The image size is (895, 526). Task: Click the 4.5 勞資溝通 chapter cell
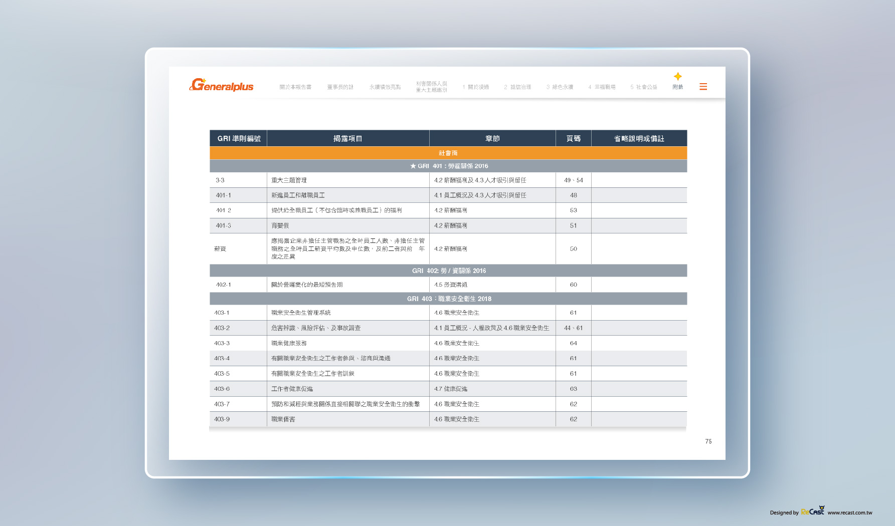click(492, 285)
